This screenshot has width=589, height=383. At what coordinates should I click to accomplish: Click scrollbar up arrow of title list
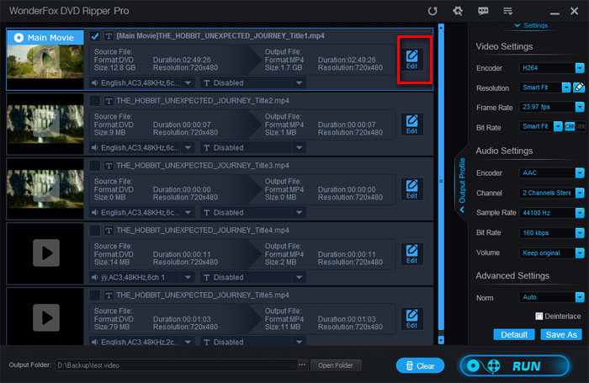click(x=441, y=28)
